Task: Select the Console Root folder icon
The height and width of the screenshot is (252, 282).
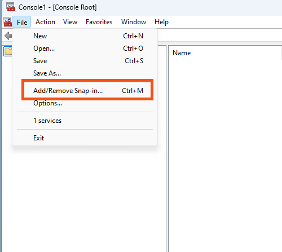Action: [8, 51]
